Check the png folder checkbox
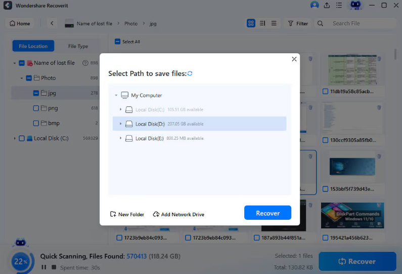This screenshot has height=274, width=402. pos(36,108)
